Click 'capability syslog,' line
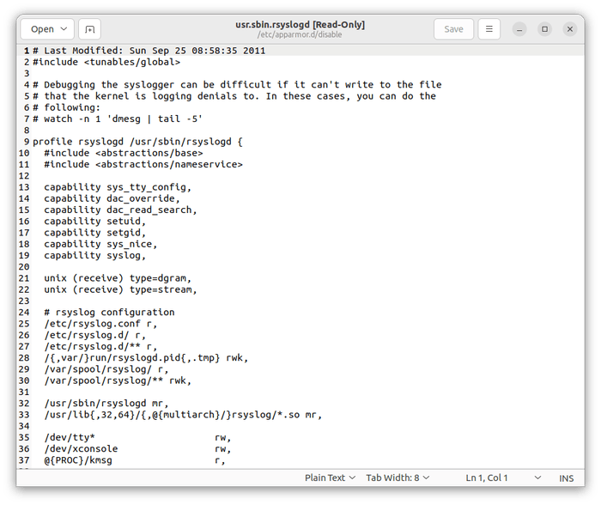This screenshot has width=601, height=505. [x=95, y=255]
